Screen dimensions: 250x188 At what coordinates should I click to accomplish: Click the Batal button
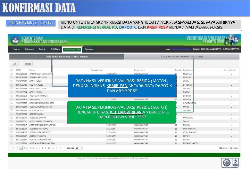[x=28, y=64]
